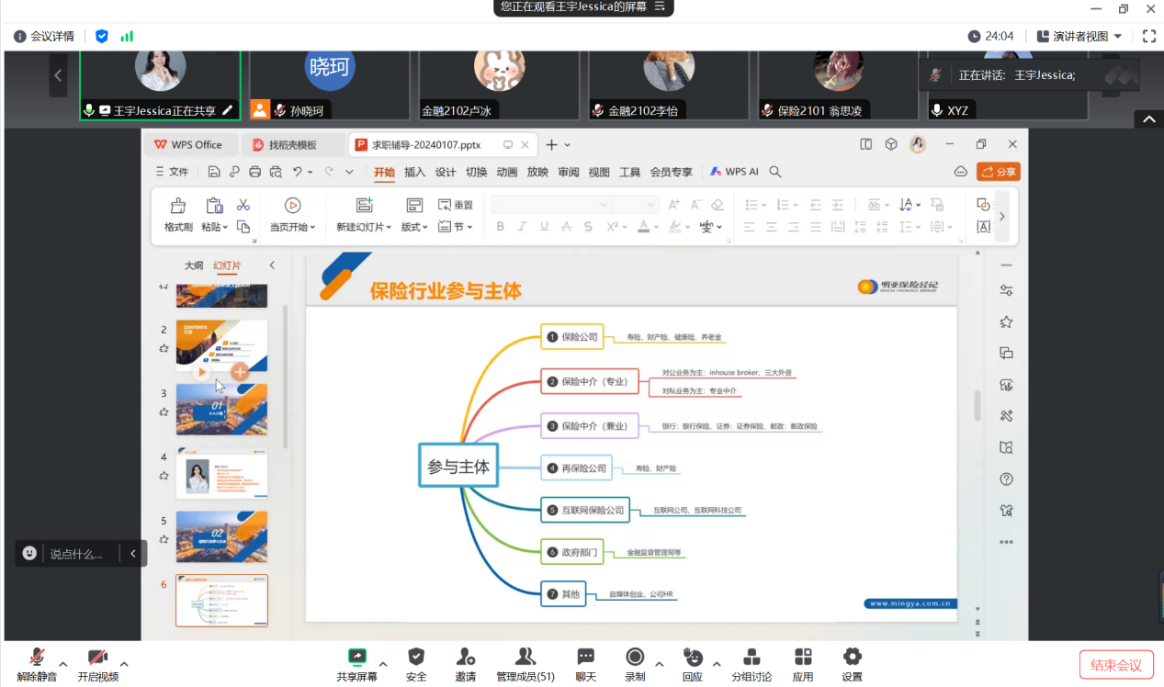Click the Reactions button
1164x687 pixels.
tap(693, 664)
